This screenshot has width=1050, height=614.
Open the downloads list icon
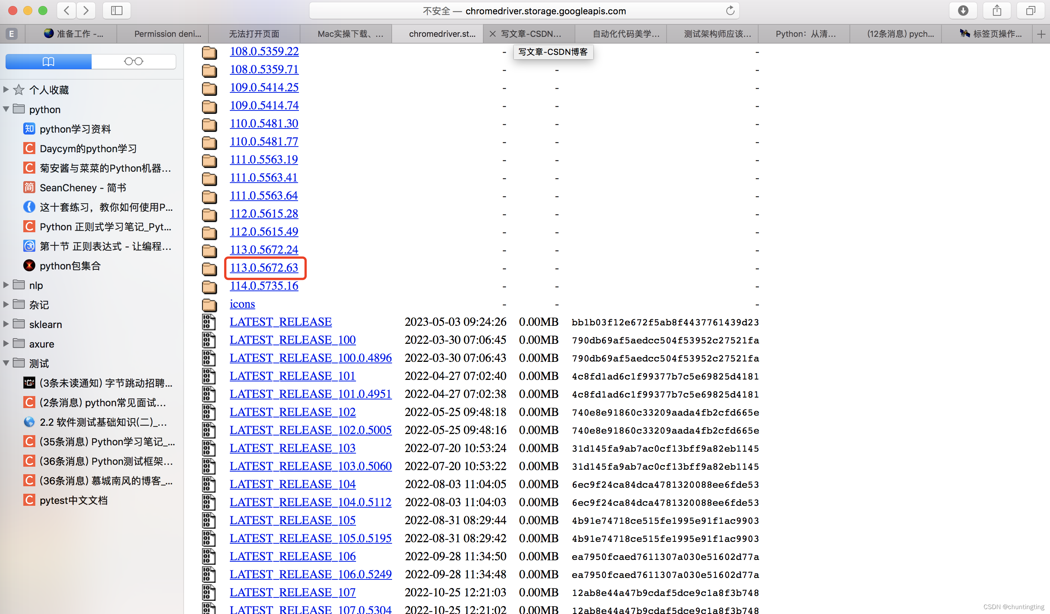[x=963, y=11]
